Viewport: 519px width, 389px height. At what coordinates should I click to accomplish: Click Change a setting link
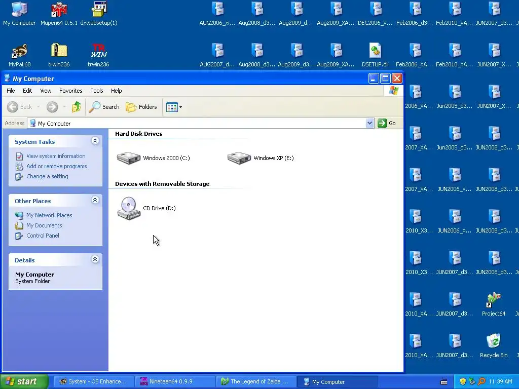[x=47, y=177]
